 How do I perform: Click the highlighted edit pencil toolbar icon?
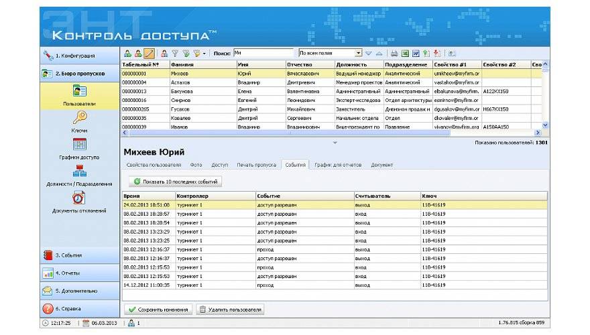coord(149,54)
